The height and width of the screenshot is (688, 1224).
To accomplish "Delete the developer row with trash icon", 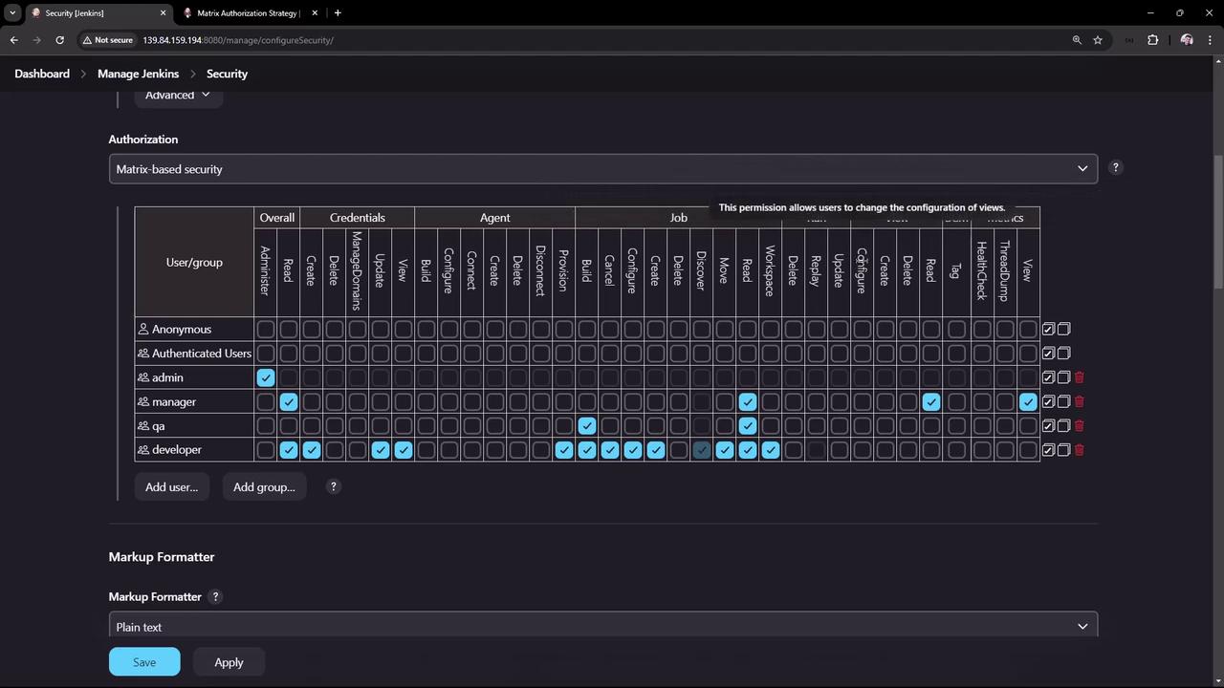I will tap(1080, 450).
